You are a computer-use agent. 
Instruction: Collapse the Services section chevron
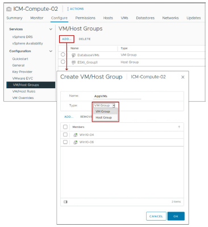coord(51,29)
